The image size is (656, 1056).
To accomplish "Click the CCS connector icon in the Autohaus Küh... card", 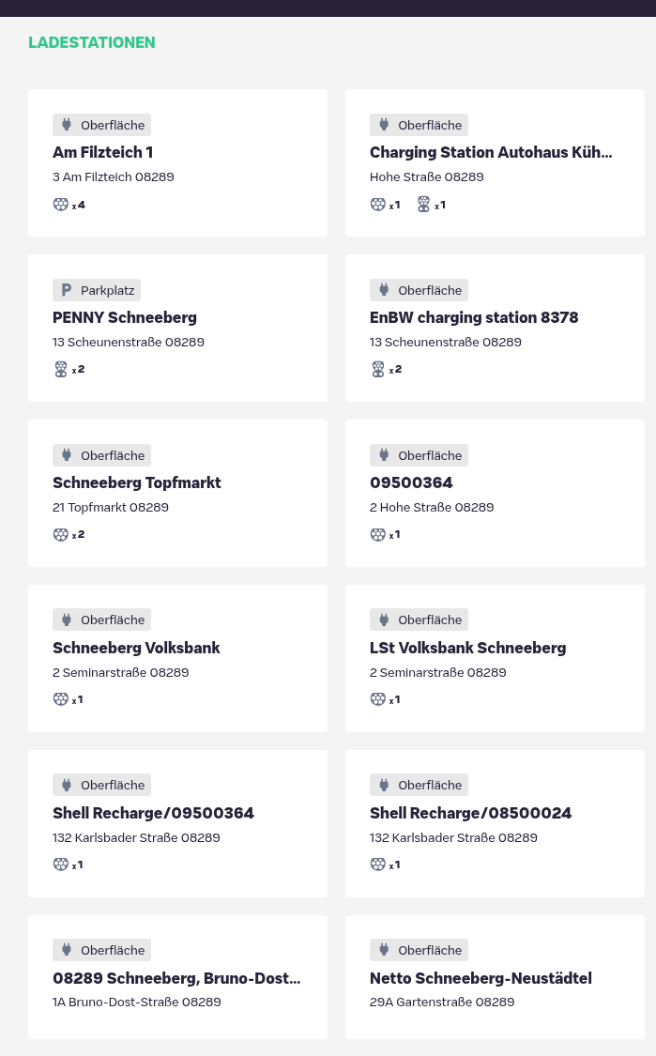I will [x=423, y=204].
